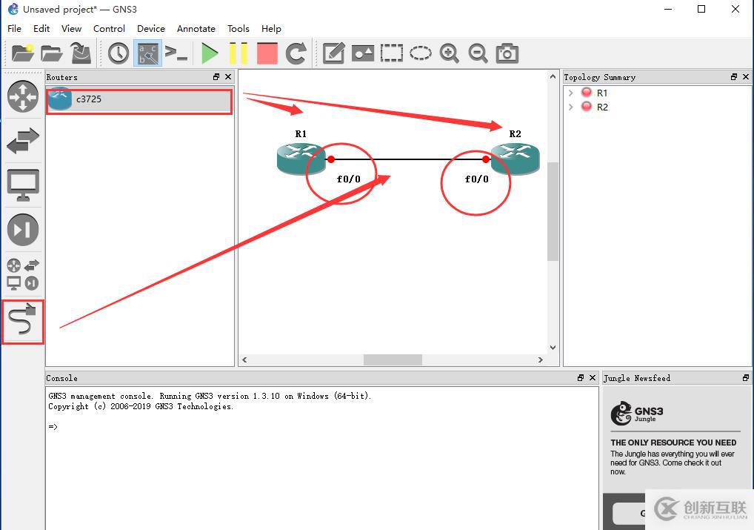Open the File menu

(14, 28)
